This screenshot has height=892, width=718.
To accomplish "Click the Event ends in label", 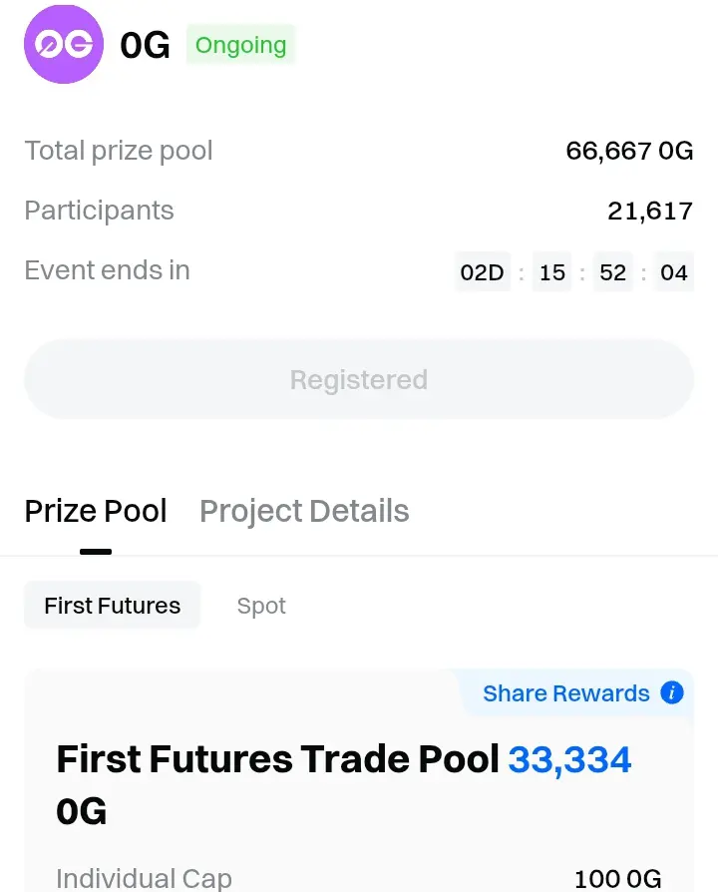I will pyautogui.click(x=107, y=270).
